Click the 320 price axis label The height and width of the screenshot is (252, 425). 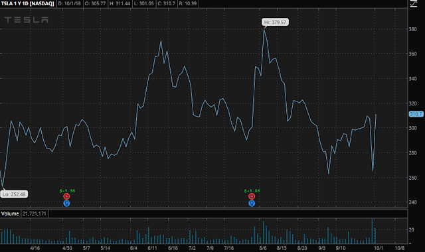point(413,103)
